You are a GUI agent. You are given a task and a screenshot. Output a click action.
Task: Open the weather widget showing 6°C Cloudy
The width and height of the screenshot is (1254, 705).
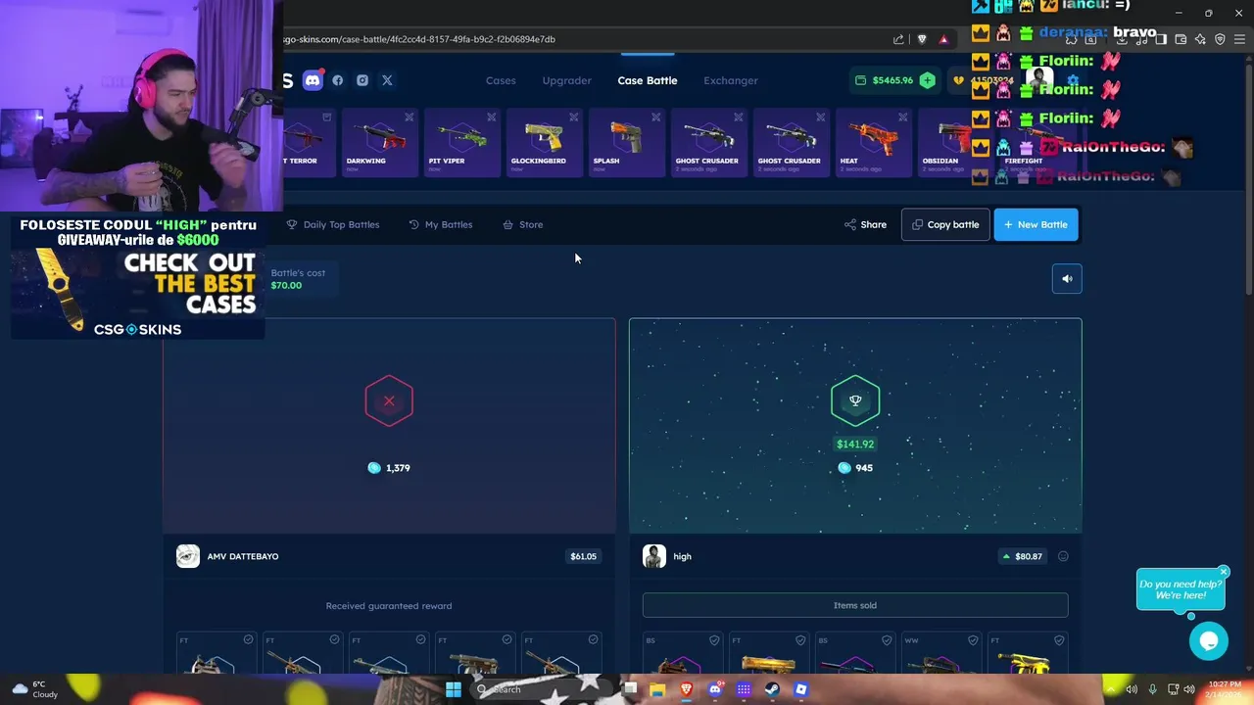[x=35, y=689]
